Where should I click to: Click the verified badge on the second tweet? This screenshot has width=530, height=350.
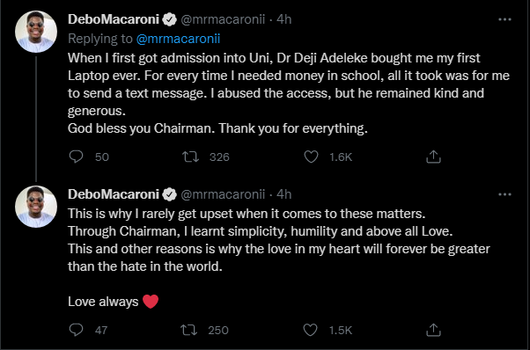[x=169, y=194]
